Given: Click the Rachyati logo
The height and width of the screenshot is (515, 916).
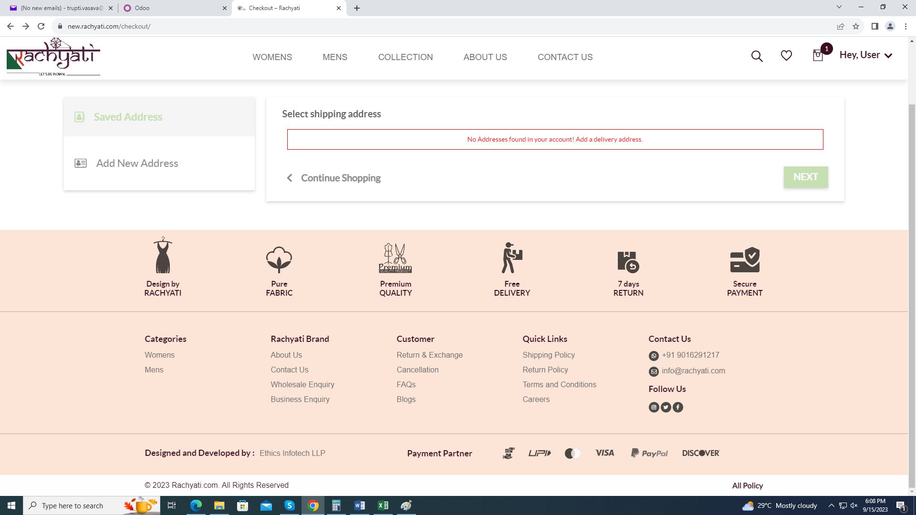Looking at the screenshot, I should (x=53, y=57).
